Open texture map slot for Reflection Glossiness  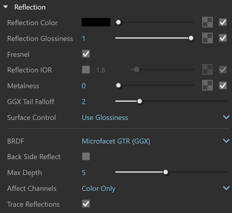(x=207, y=38)
